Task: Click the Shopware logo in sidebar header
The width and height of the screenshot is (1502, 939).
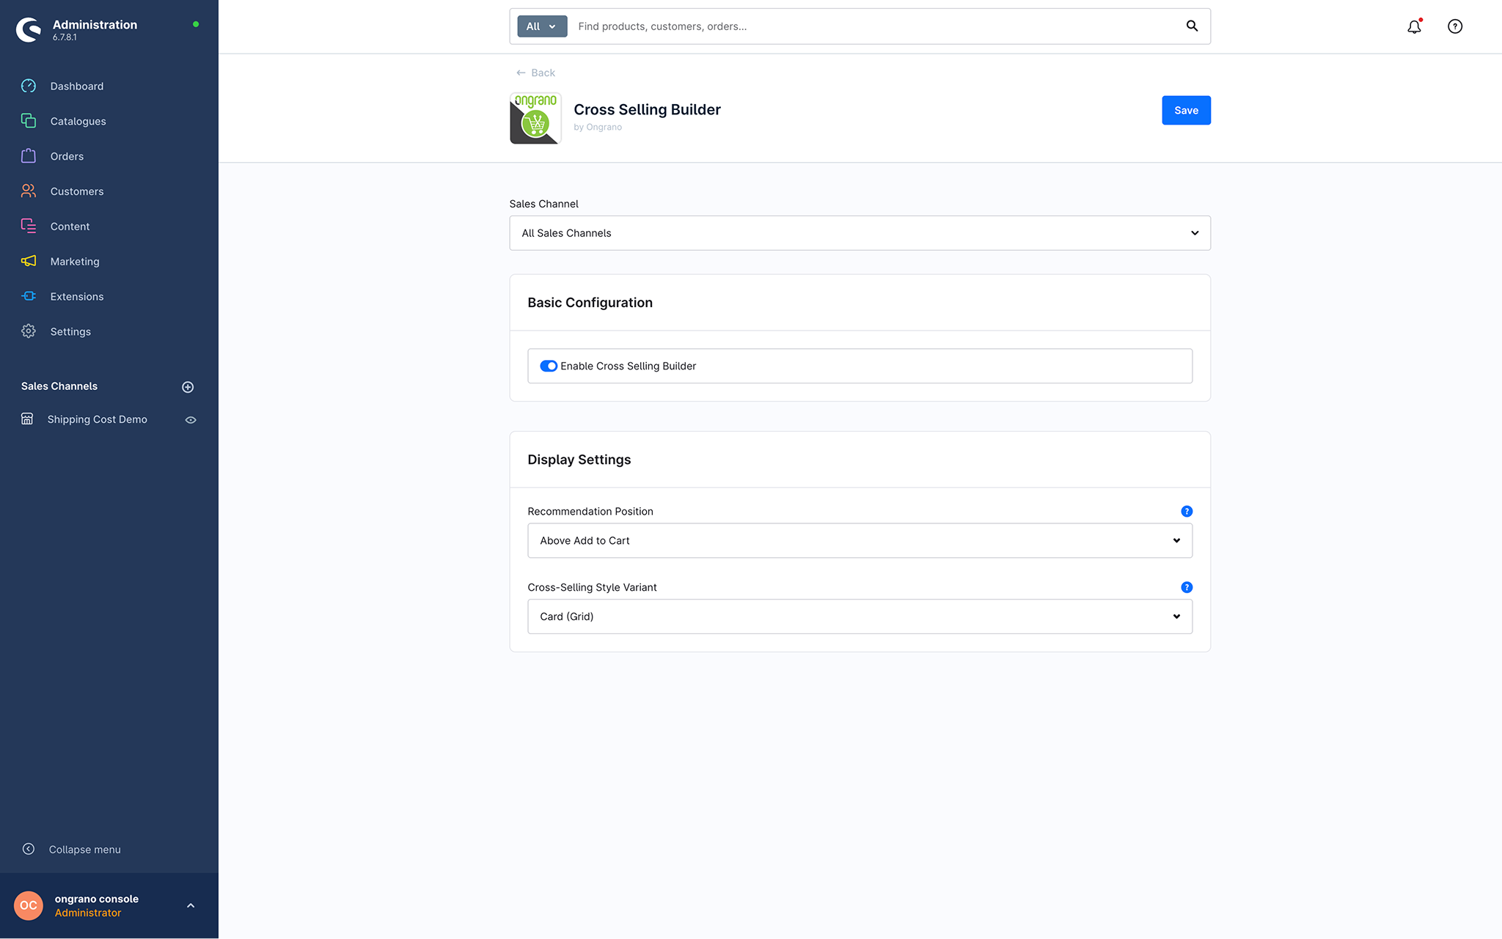Action: (x=29, y=29)
